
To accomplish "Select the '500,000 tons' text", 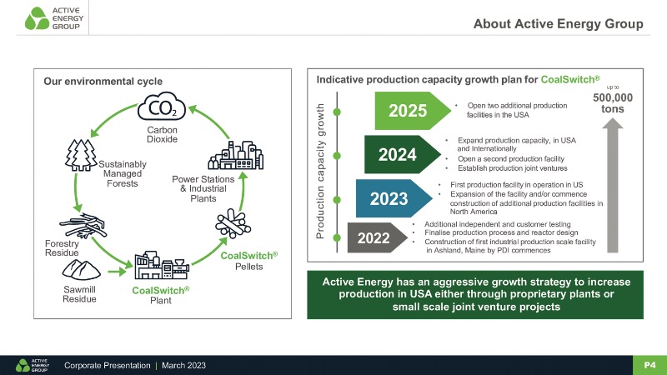I will [x=613, y=103].
